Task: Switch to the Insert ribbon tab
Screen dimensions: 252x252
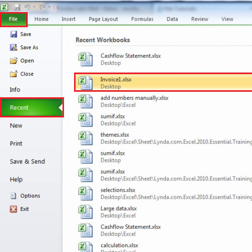Action: tap(69, 19)
